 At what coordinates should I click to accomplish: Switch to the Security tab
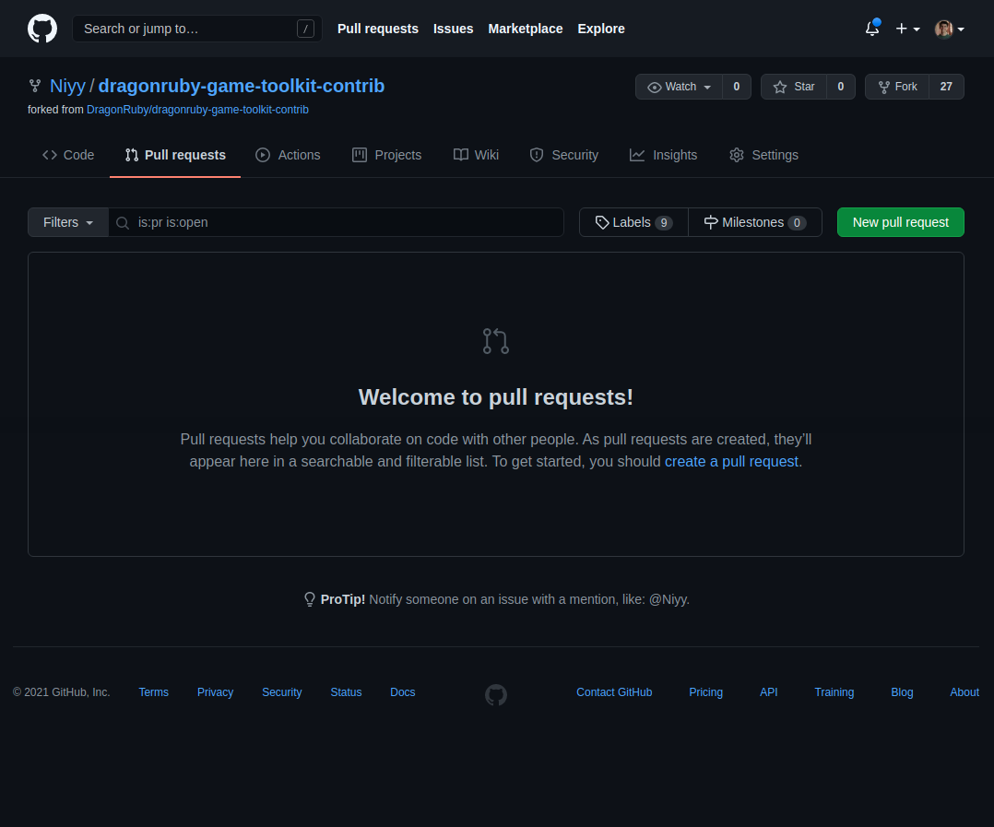pyautogui.click(x=563, y=155)
